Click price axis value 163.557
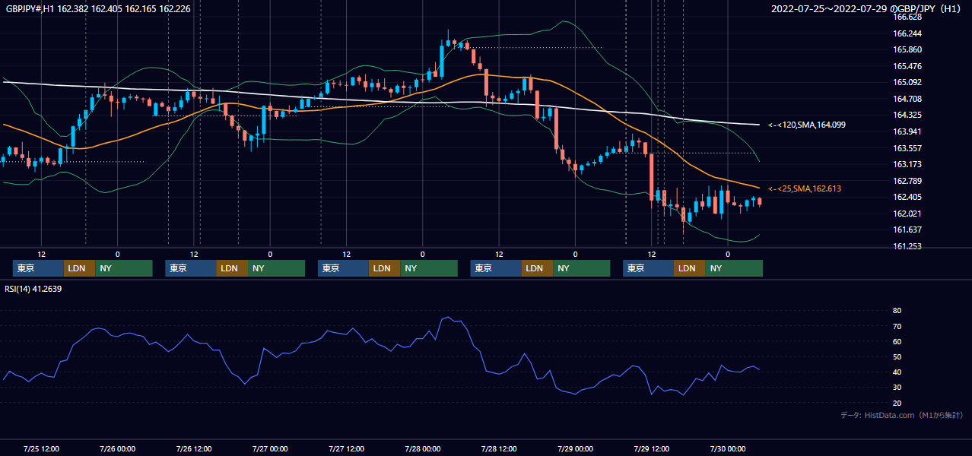Image resolution: width=972 pixels, height=456 pixels. (x=907, y=148)
